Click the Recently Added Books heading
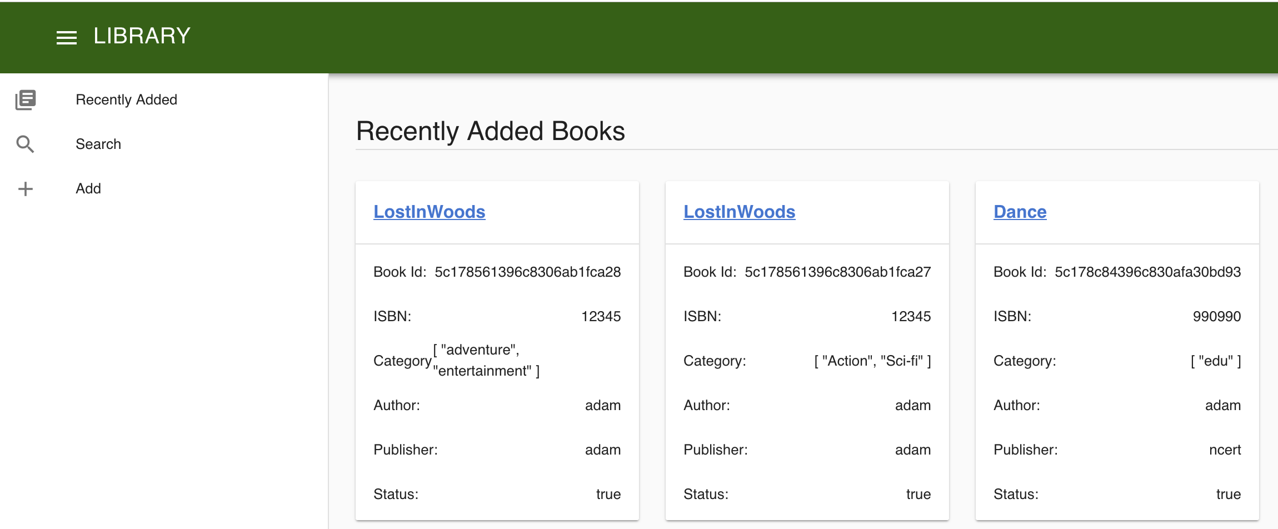 490,132
